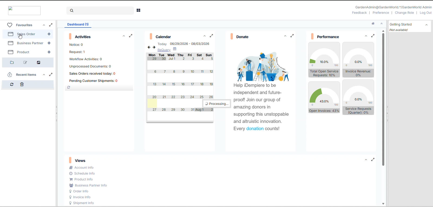Open the Change Role link

[404, 13]
